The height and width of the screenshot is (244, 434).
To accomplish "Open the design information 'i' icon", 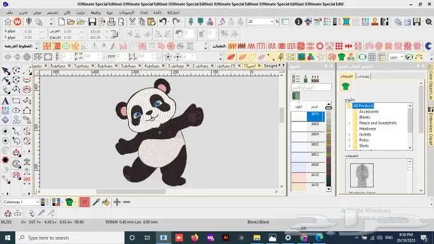I will (x=299, y=22).
